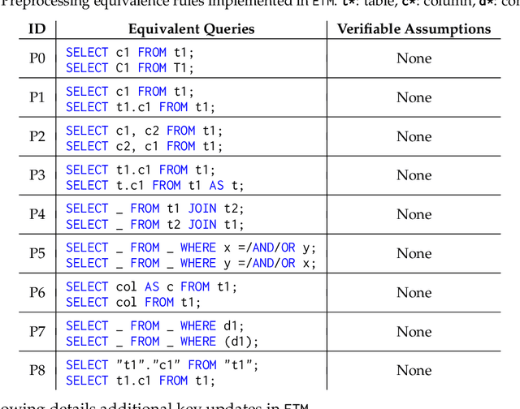Image resolution: width=520 pixels, height=409 pixels.
Task: Click the "ID" column header
Action: 37,29
